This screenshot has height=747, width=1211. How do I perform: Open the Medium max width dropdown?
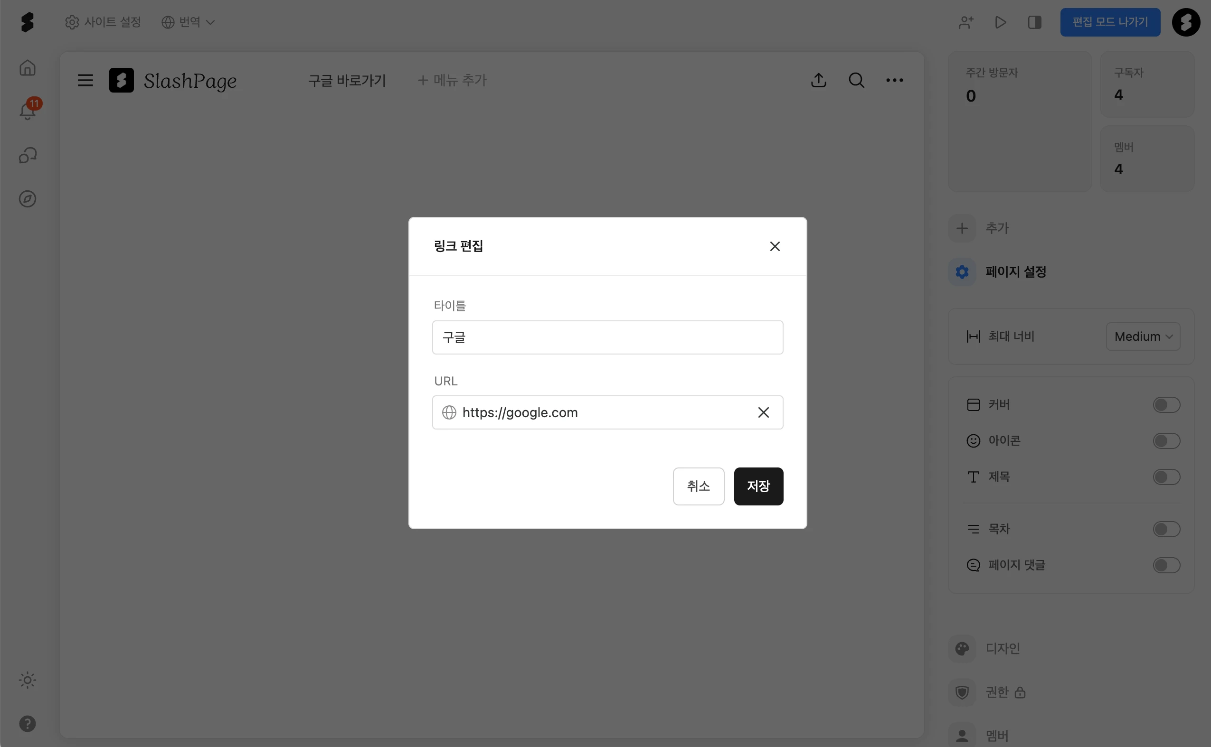(x=1142, y=336)
